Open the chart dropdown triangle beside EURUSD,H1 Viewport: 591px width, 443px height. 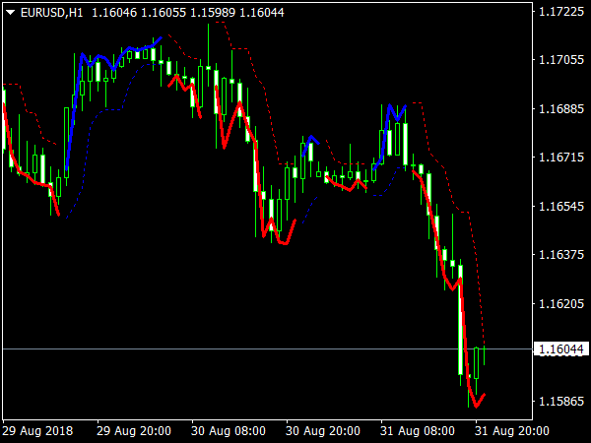coord(10,13)
